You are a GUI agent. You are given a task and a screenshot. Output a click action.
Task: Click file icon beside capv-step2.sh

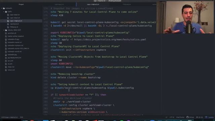(x=8, y=18)
